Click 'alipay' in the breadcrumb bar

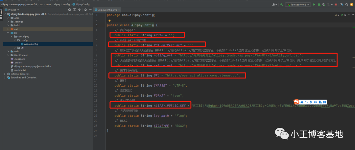click(x=57, y=4)
